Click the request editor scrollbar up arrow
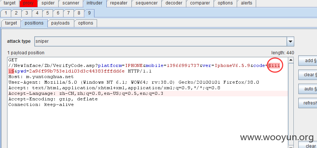 pos(291,60)
